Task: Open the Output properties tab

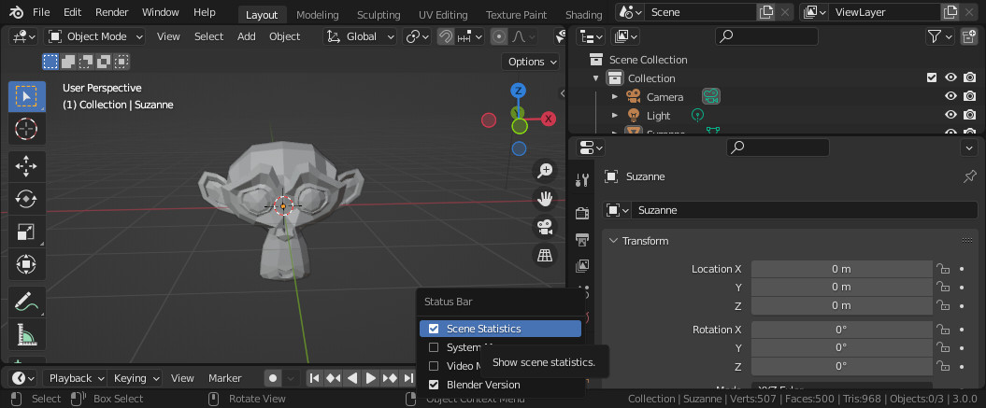Action: tap(582, 240)
